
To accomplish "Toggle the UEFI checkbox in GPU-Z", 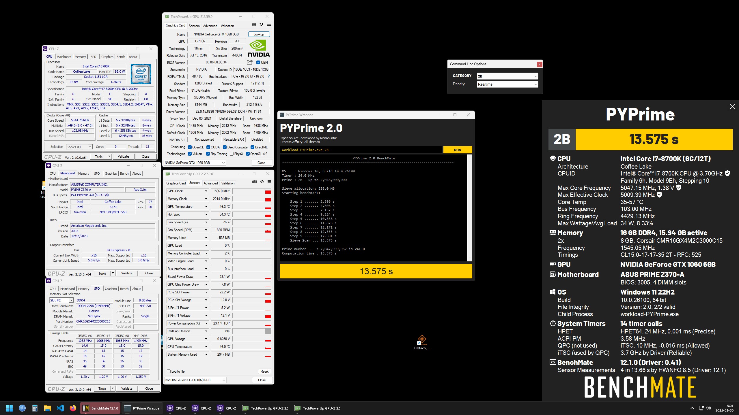I will (x=258, y=62).
